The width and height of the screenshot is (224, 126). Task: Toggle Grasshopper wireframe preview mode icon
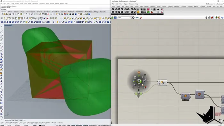point(209,17)
